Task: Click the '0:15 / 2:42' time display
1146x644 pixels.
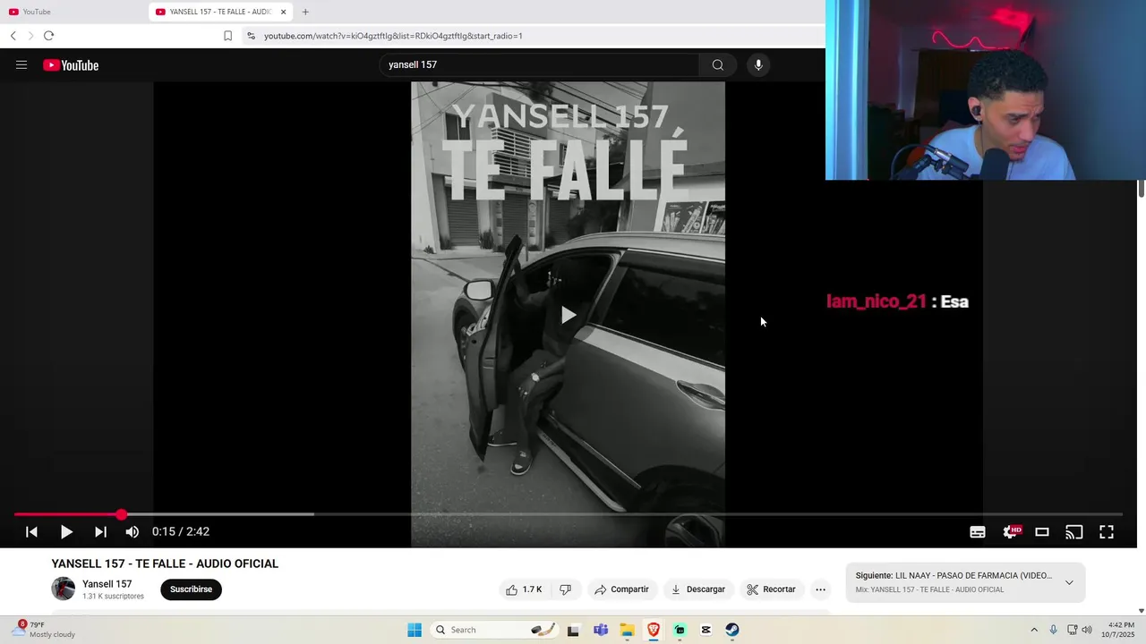Action: pos(181,531)
